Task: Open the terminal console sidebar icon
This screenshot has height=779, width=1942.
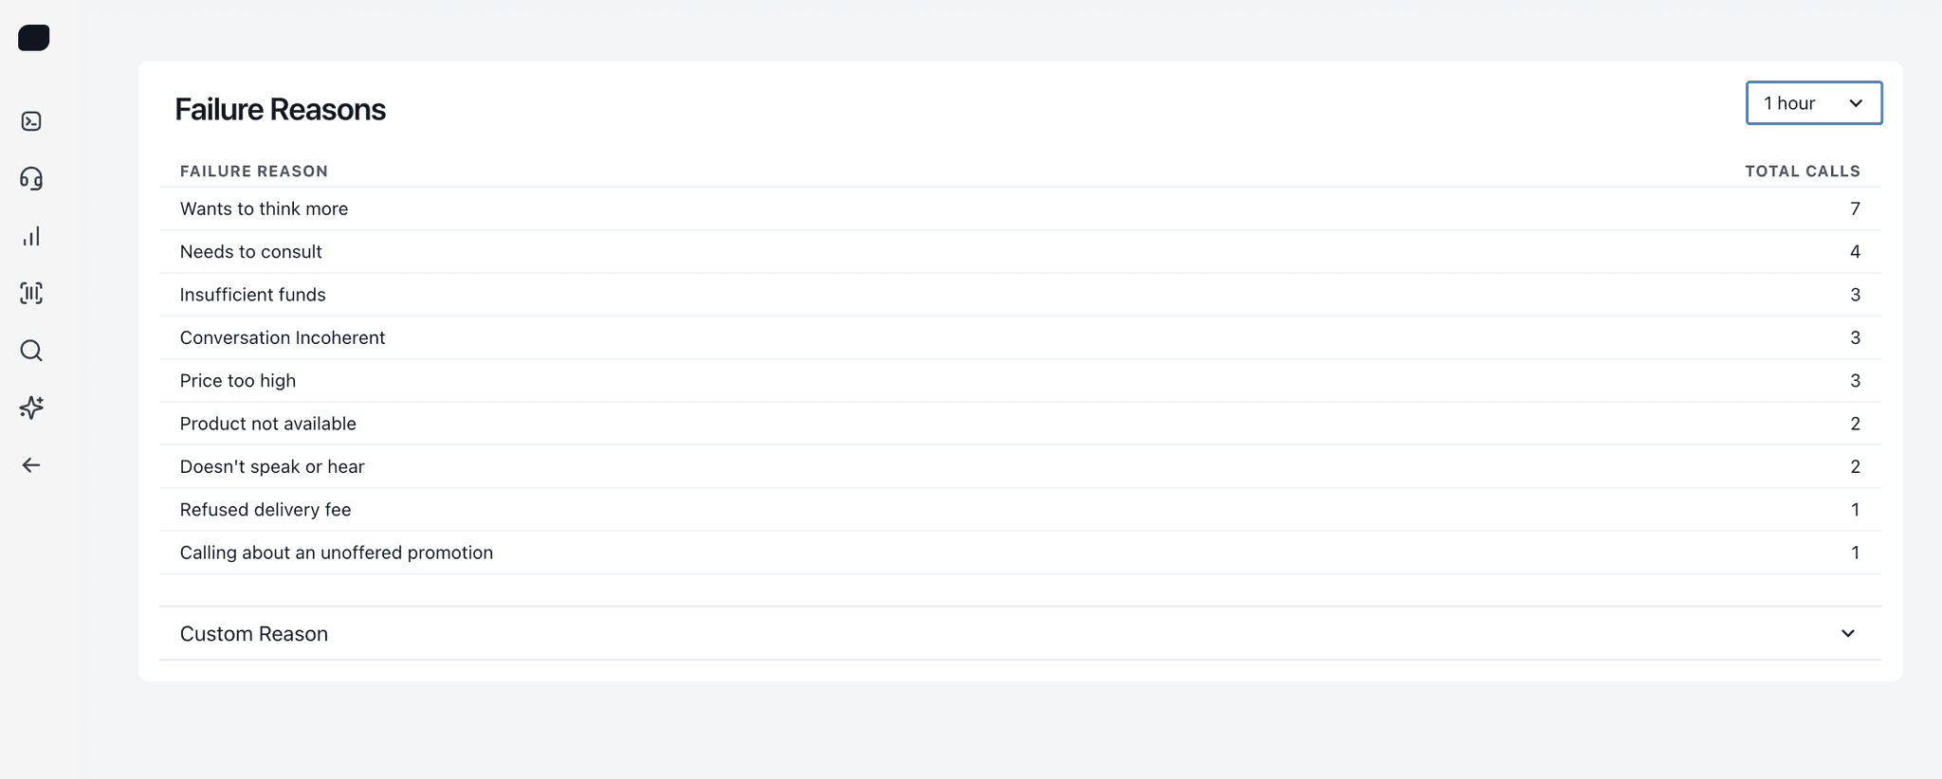Action: pos(31,121)
